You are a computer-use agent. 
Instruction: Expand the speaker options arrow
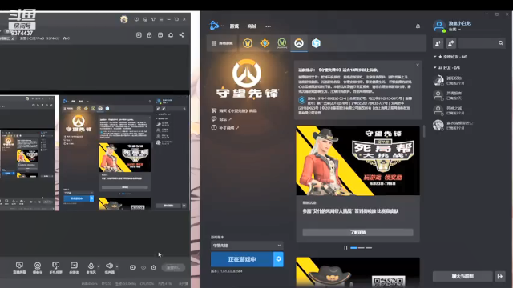tap(117, 266)
